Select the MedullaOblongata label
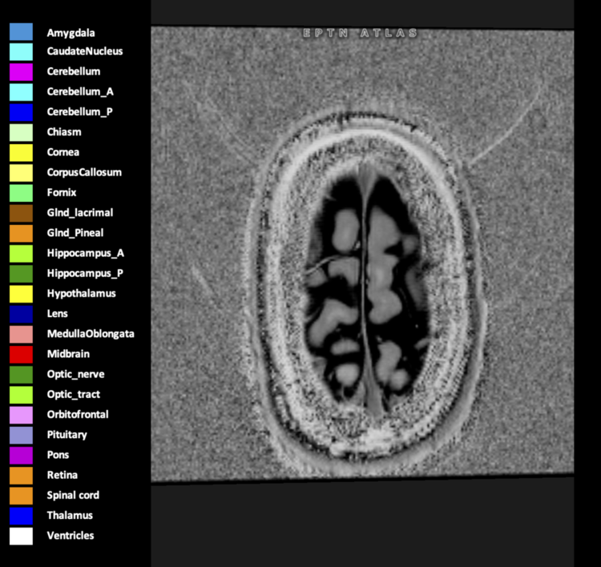The image size is (601, 567). [x=91, y=334]
